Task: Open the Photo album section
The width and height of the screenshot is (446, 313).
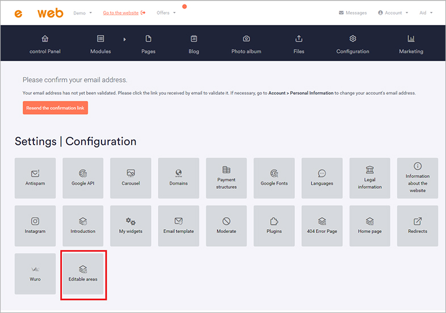Action: point(246,44)
